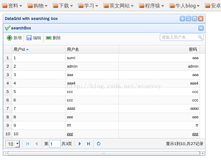
Task: Click password cell ff
Action: (159, 125)
